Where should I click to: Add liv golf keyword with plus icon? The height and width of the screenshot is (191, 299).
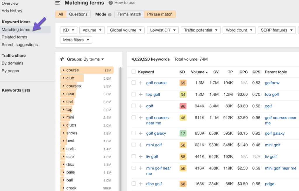pyautogui.click(x=141, y=157)
